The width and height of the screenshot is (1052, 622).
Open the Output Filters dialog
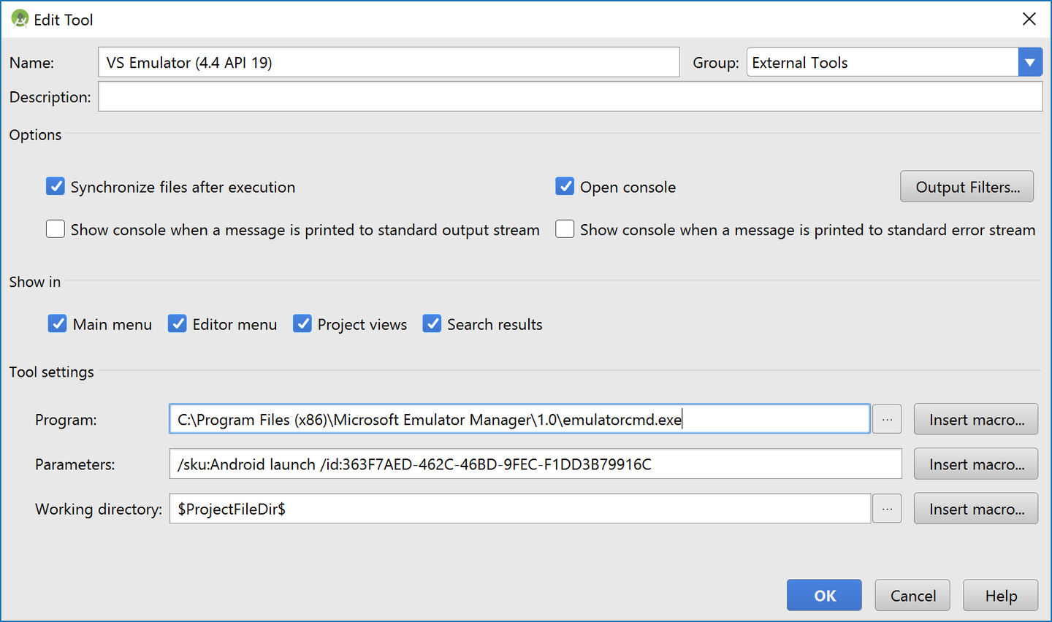click(x=967, y=186)
